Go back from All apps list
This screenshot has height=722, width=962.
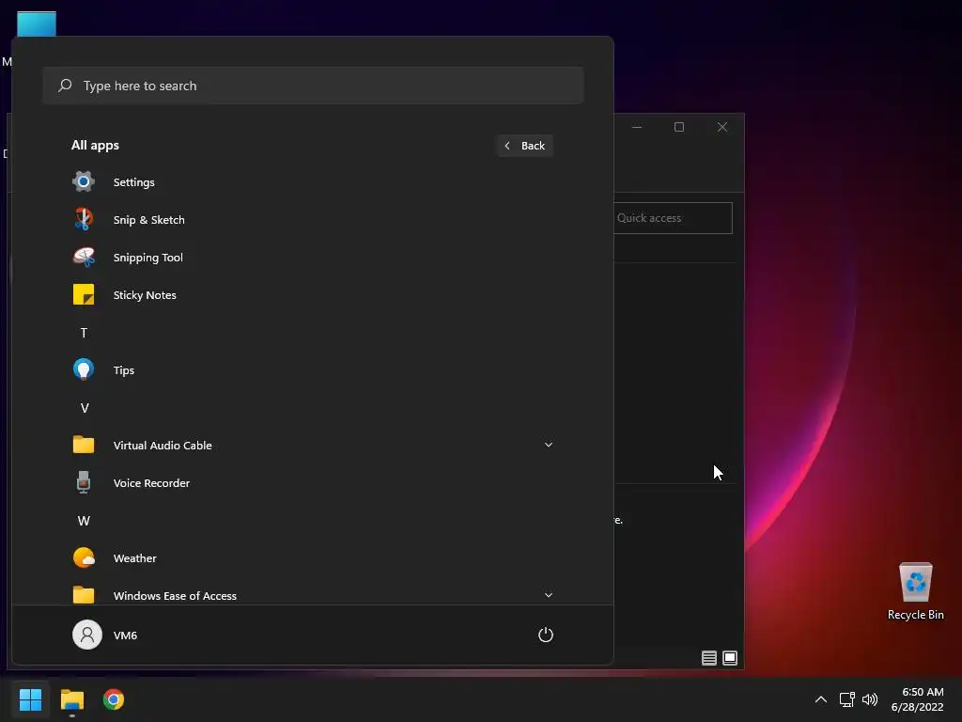[524, 146]
